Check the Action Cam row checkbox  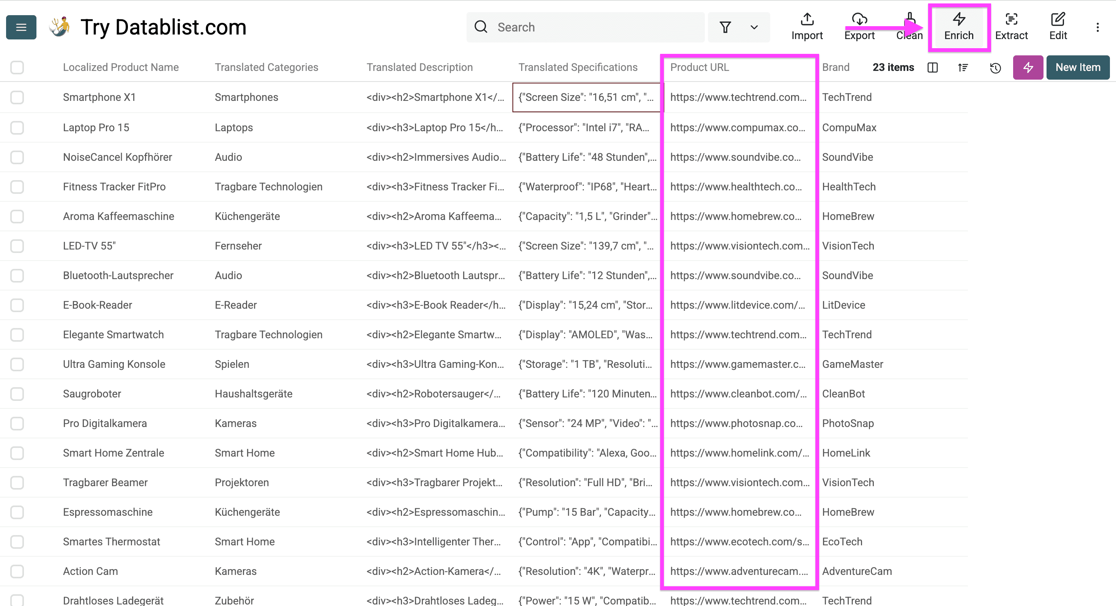pyautogui.click(x=17, y=571)
